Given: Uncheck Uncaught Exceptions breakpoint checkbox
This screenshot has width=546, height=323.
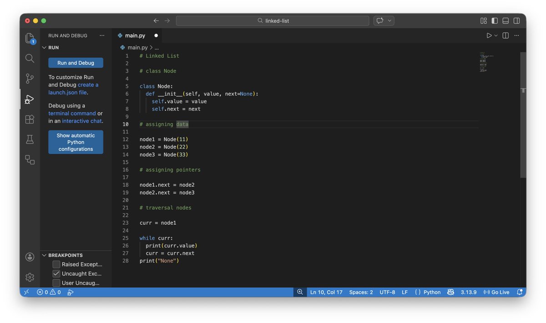Looking at the screenshot, I should point(56,273).
